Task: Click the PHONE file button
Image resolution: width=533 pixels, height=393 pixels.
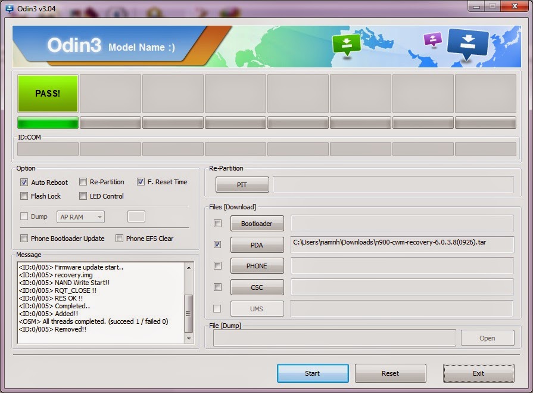Action: point(257,266)
